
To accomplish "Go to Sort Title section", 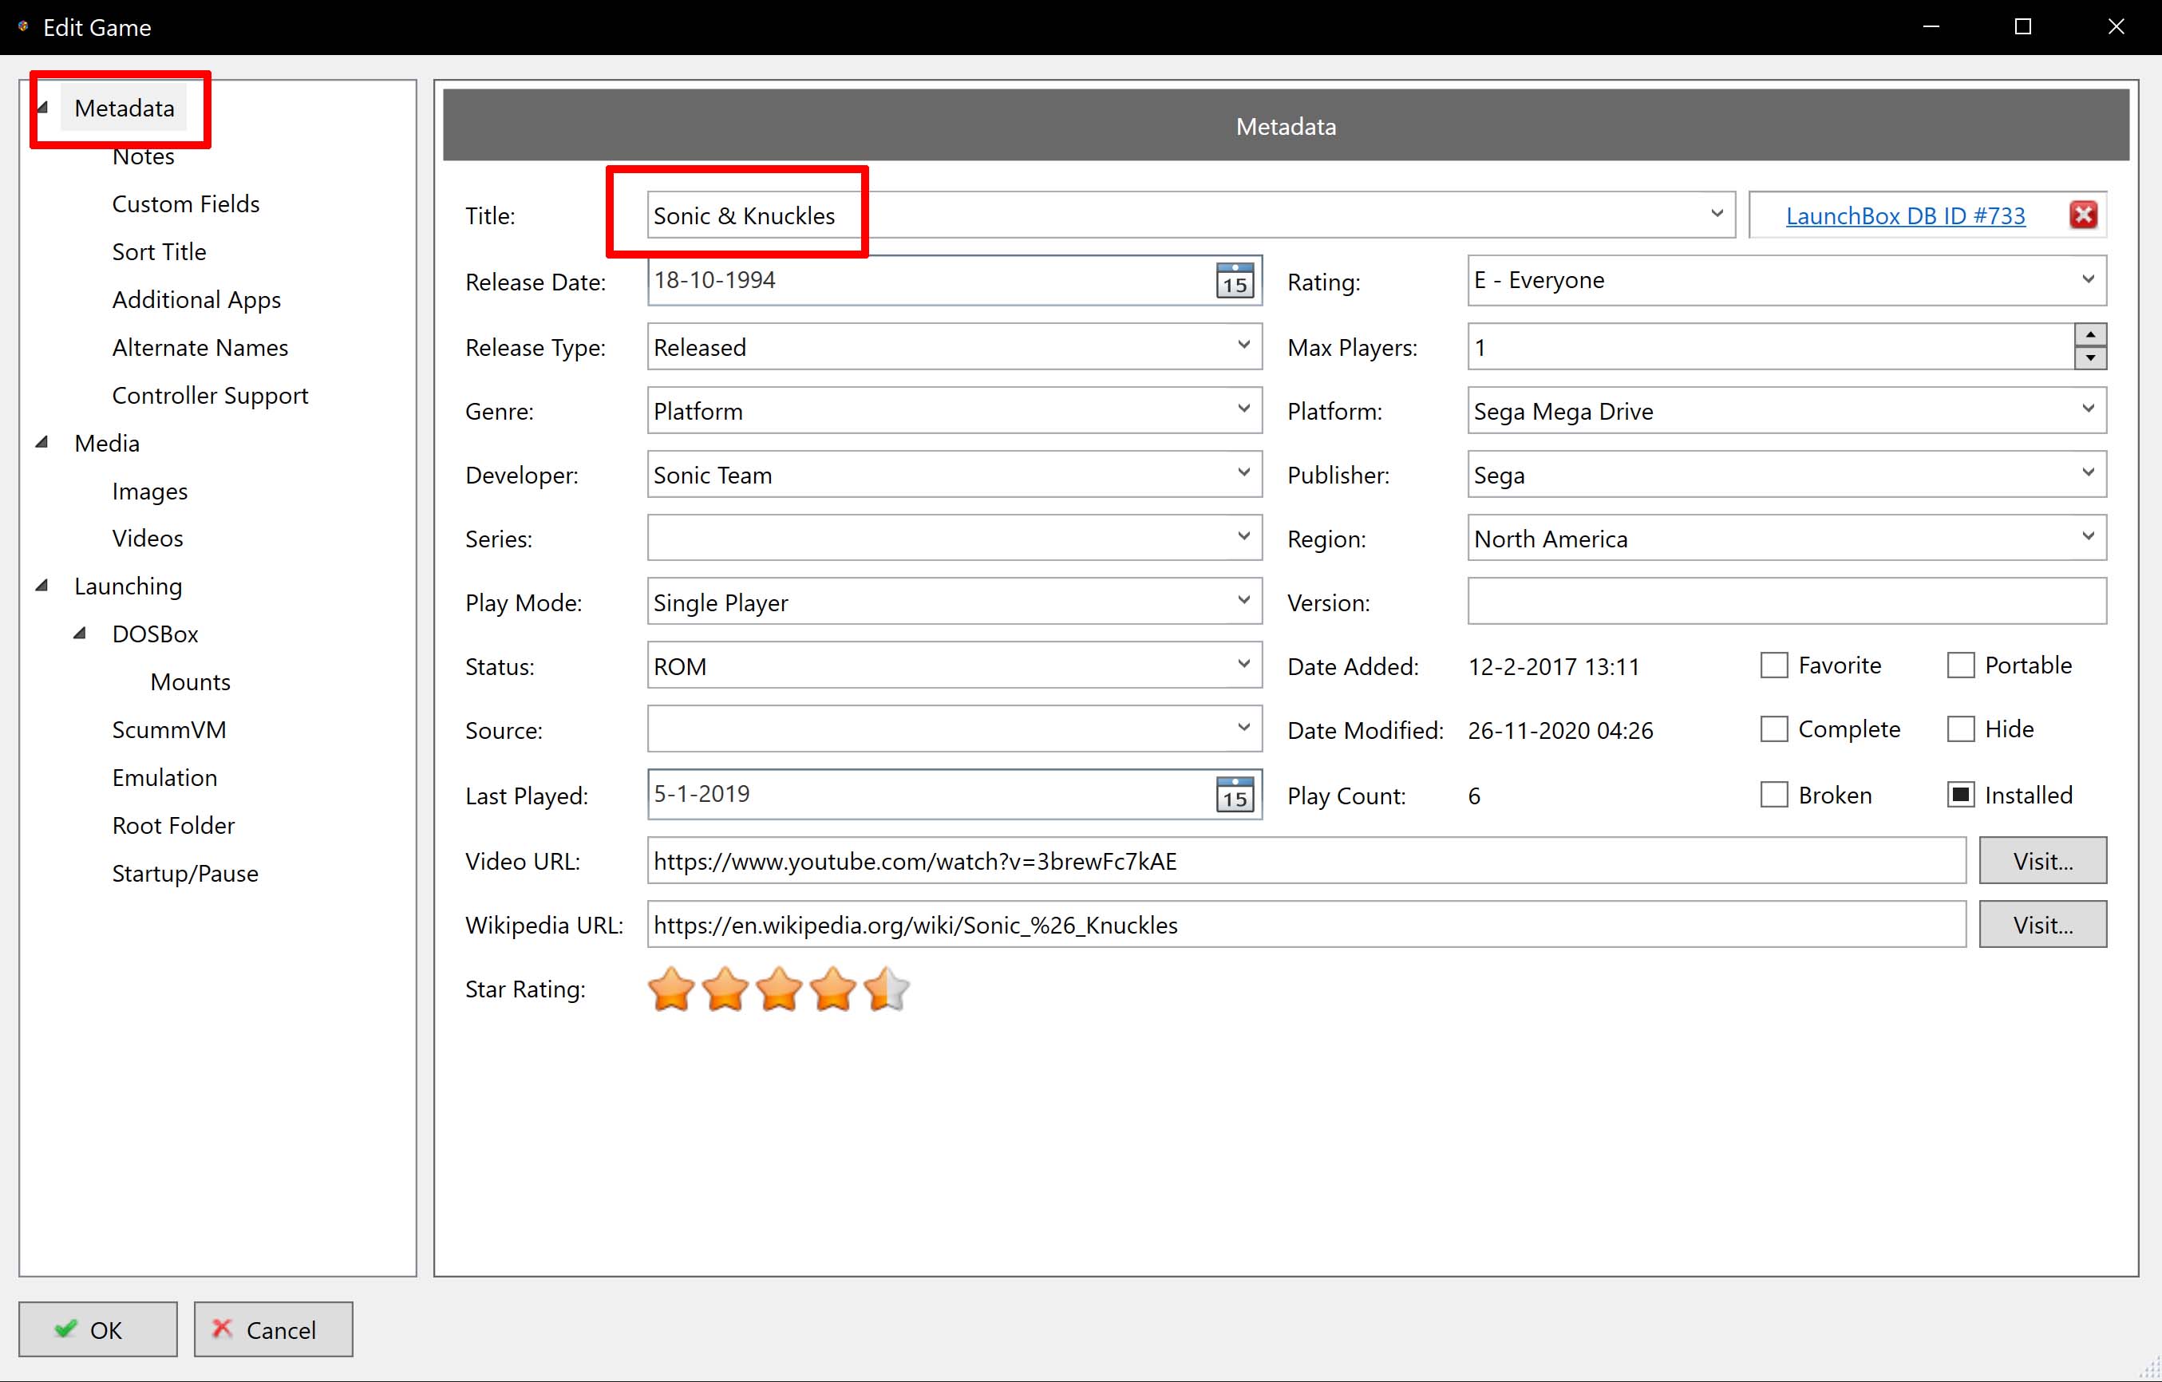I will point(159,251).
